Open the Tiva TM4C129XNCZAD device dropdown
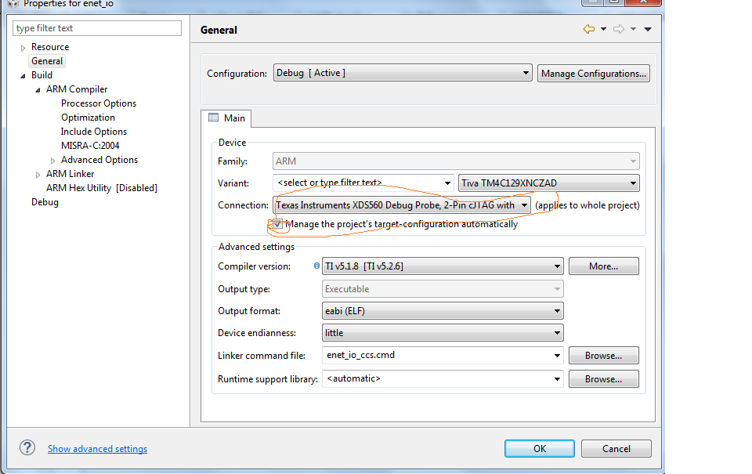752x474 pixels. [548, 183]
